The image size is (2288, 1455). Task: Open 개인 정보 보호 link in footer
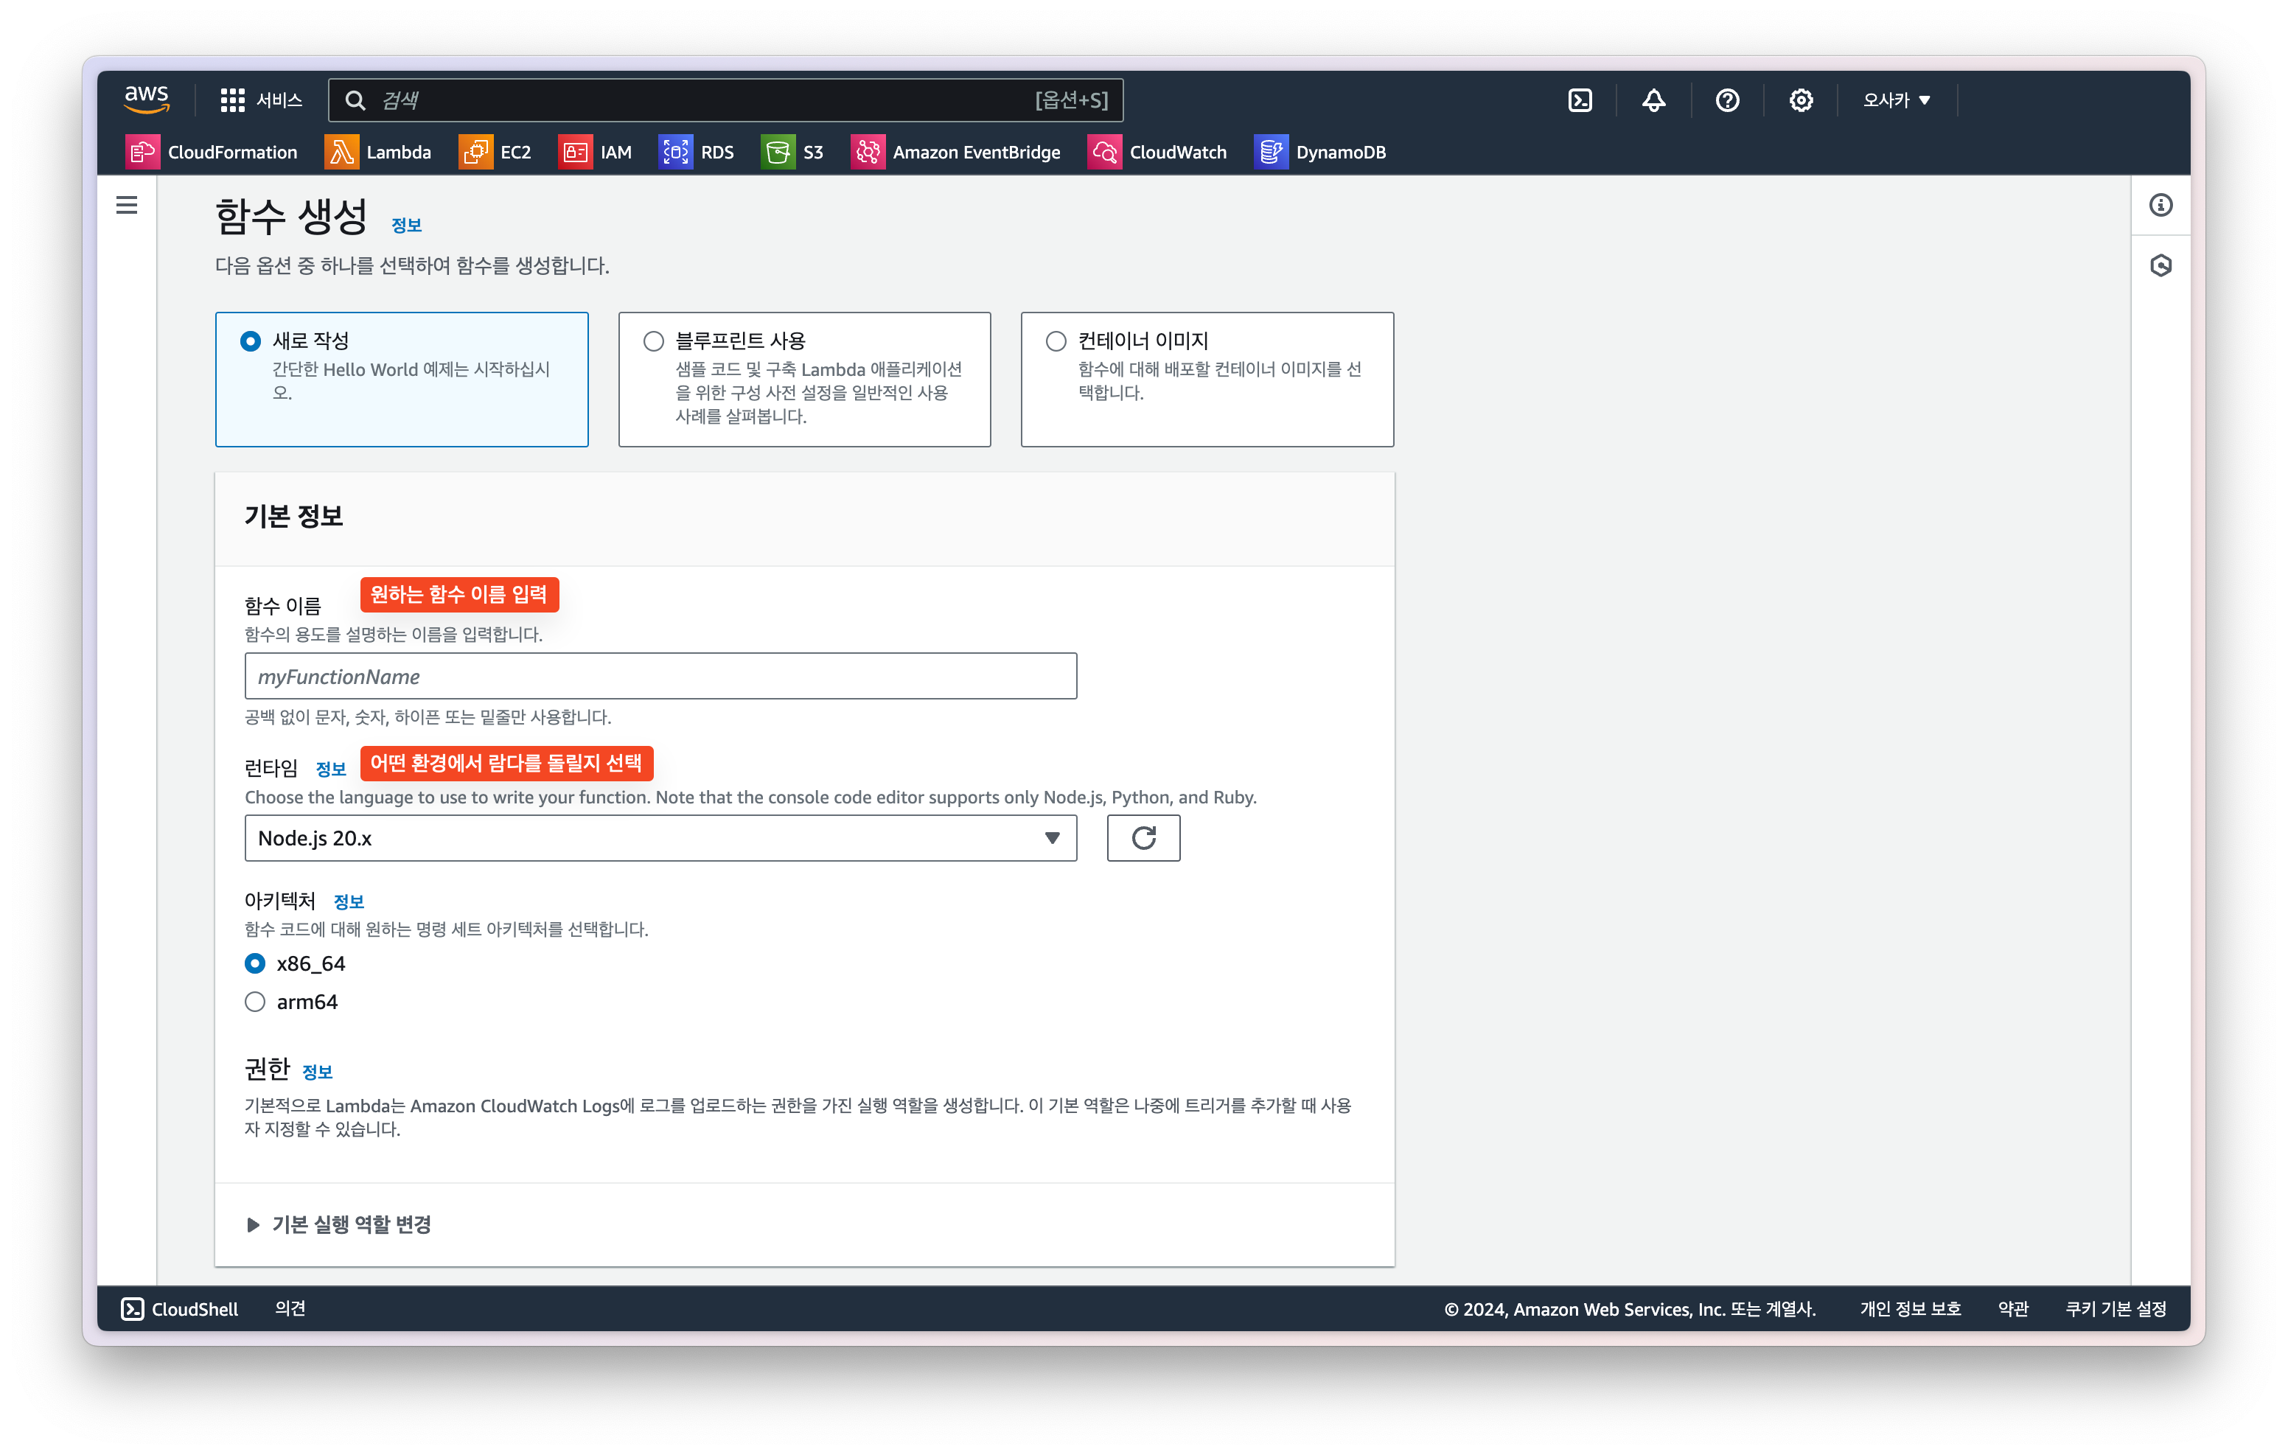point(1910,1308)
